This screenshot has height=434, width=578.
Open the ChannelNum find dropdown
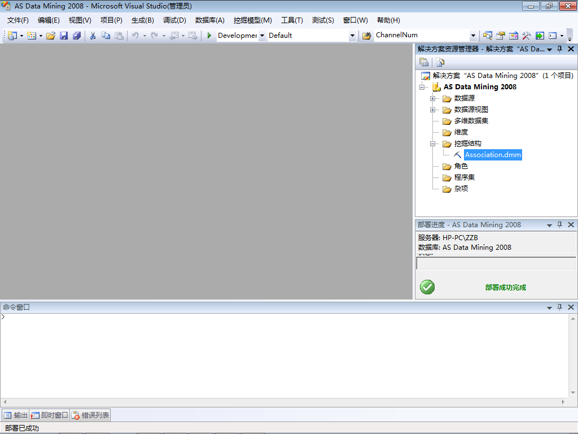coord(473,36)
